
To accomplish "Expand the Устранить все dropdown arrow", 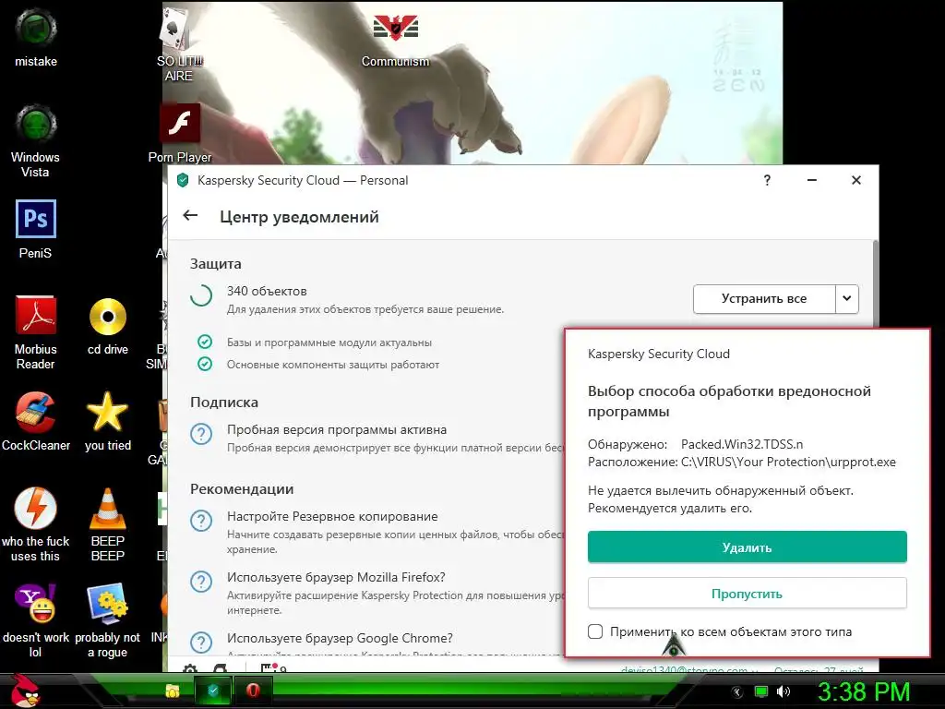I will 847,298.
